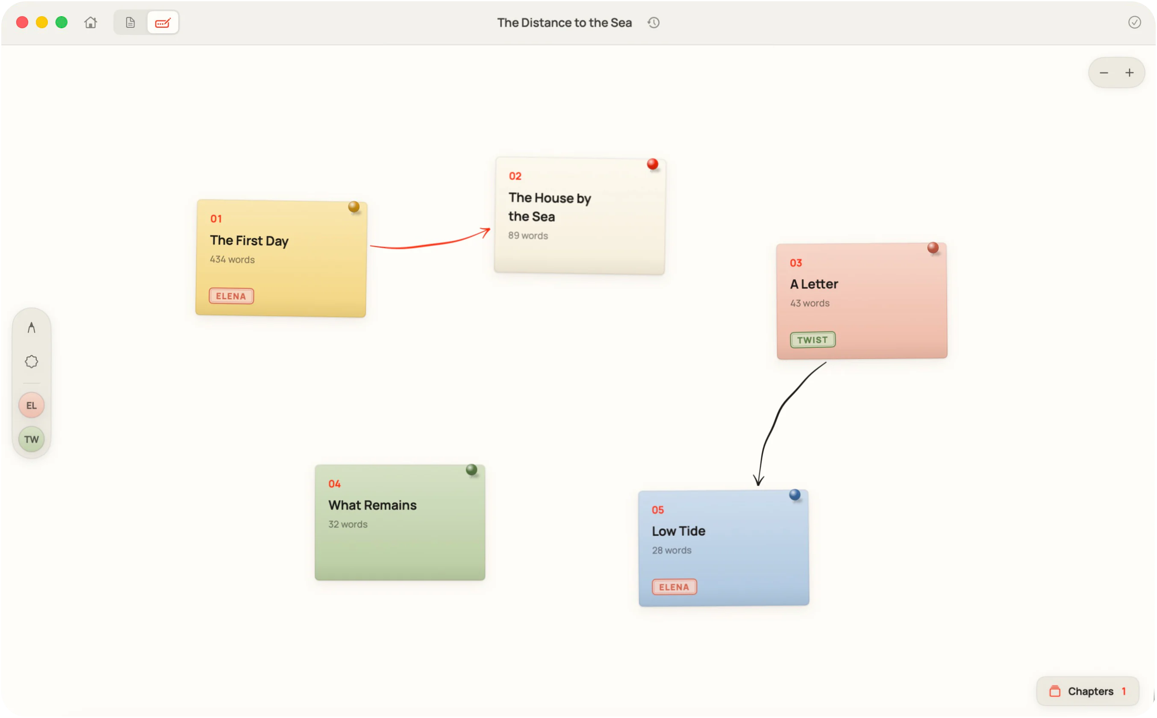Zoom out with the minus button
This screenshot has width=1157, height=718.
1103,73
